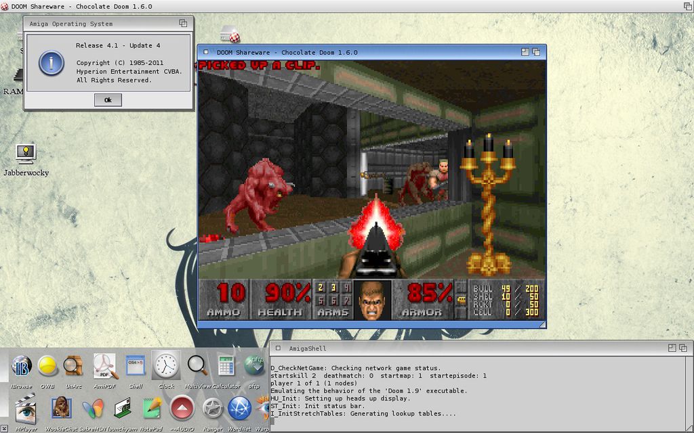Open MultiView magnifier icon
The width and height of the screenshot is (694, 433).
coord(197,366)
